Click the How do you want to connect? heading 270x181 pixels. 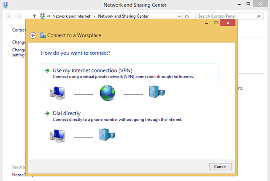pyautogui.click(x=76, y=53)
